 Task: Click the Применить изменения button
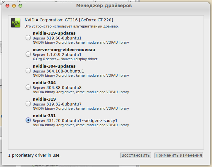[x=179, y=155]
